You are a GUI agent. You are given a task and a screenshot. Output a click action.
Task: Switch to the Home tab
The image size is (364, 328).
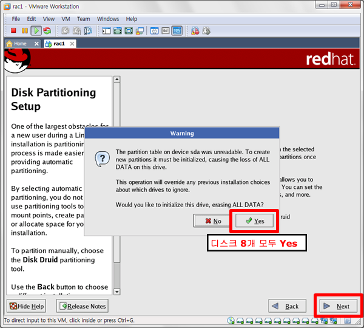tap(22, 44)
